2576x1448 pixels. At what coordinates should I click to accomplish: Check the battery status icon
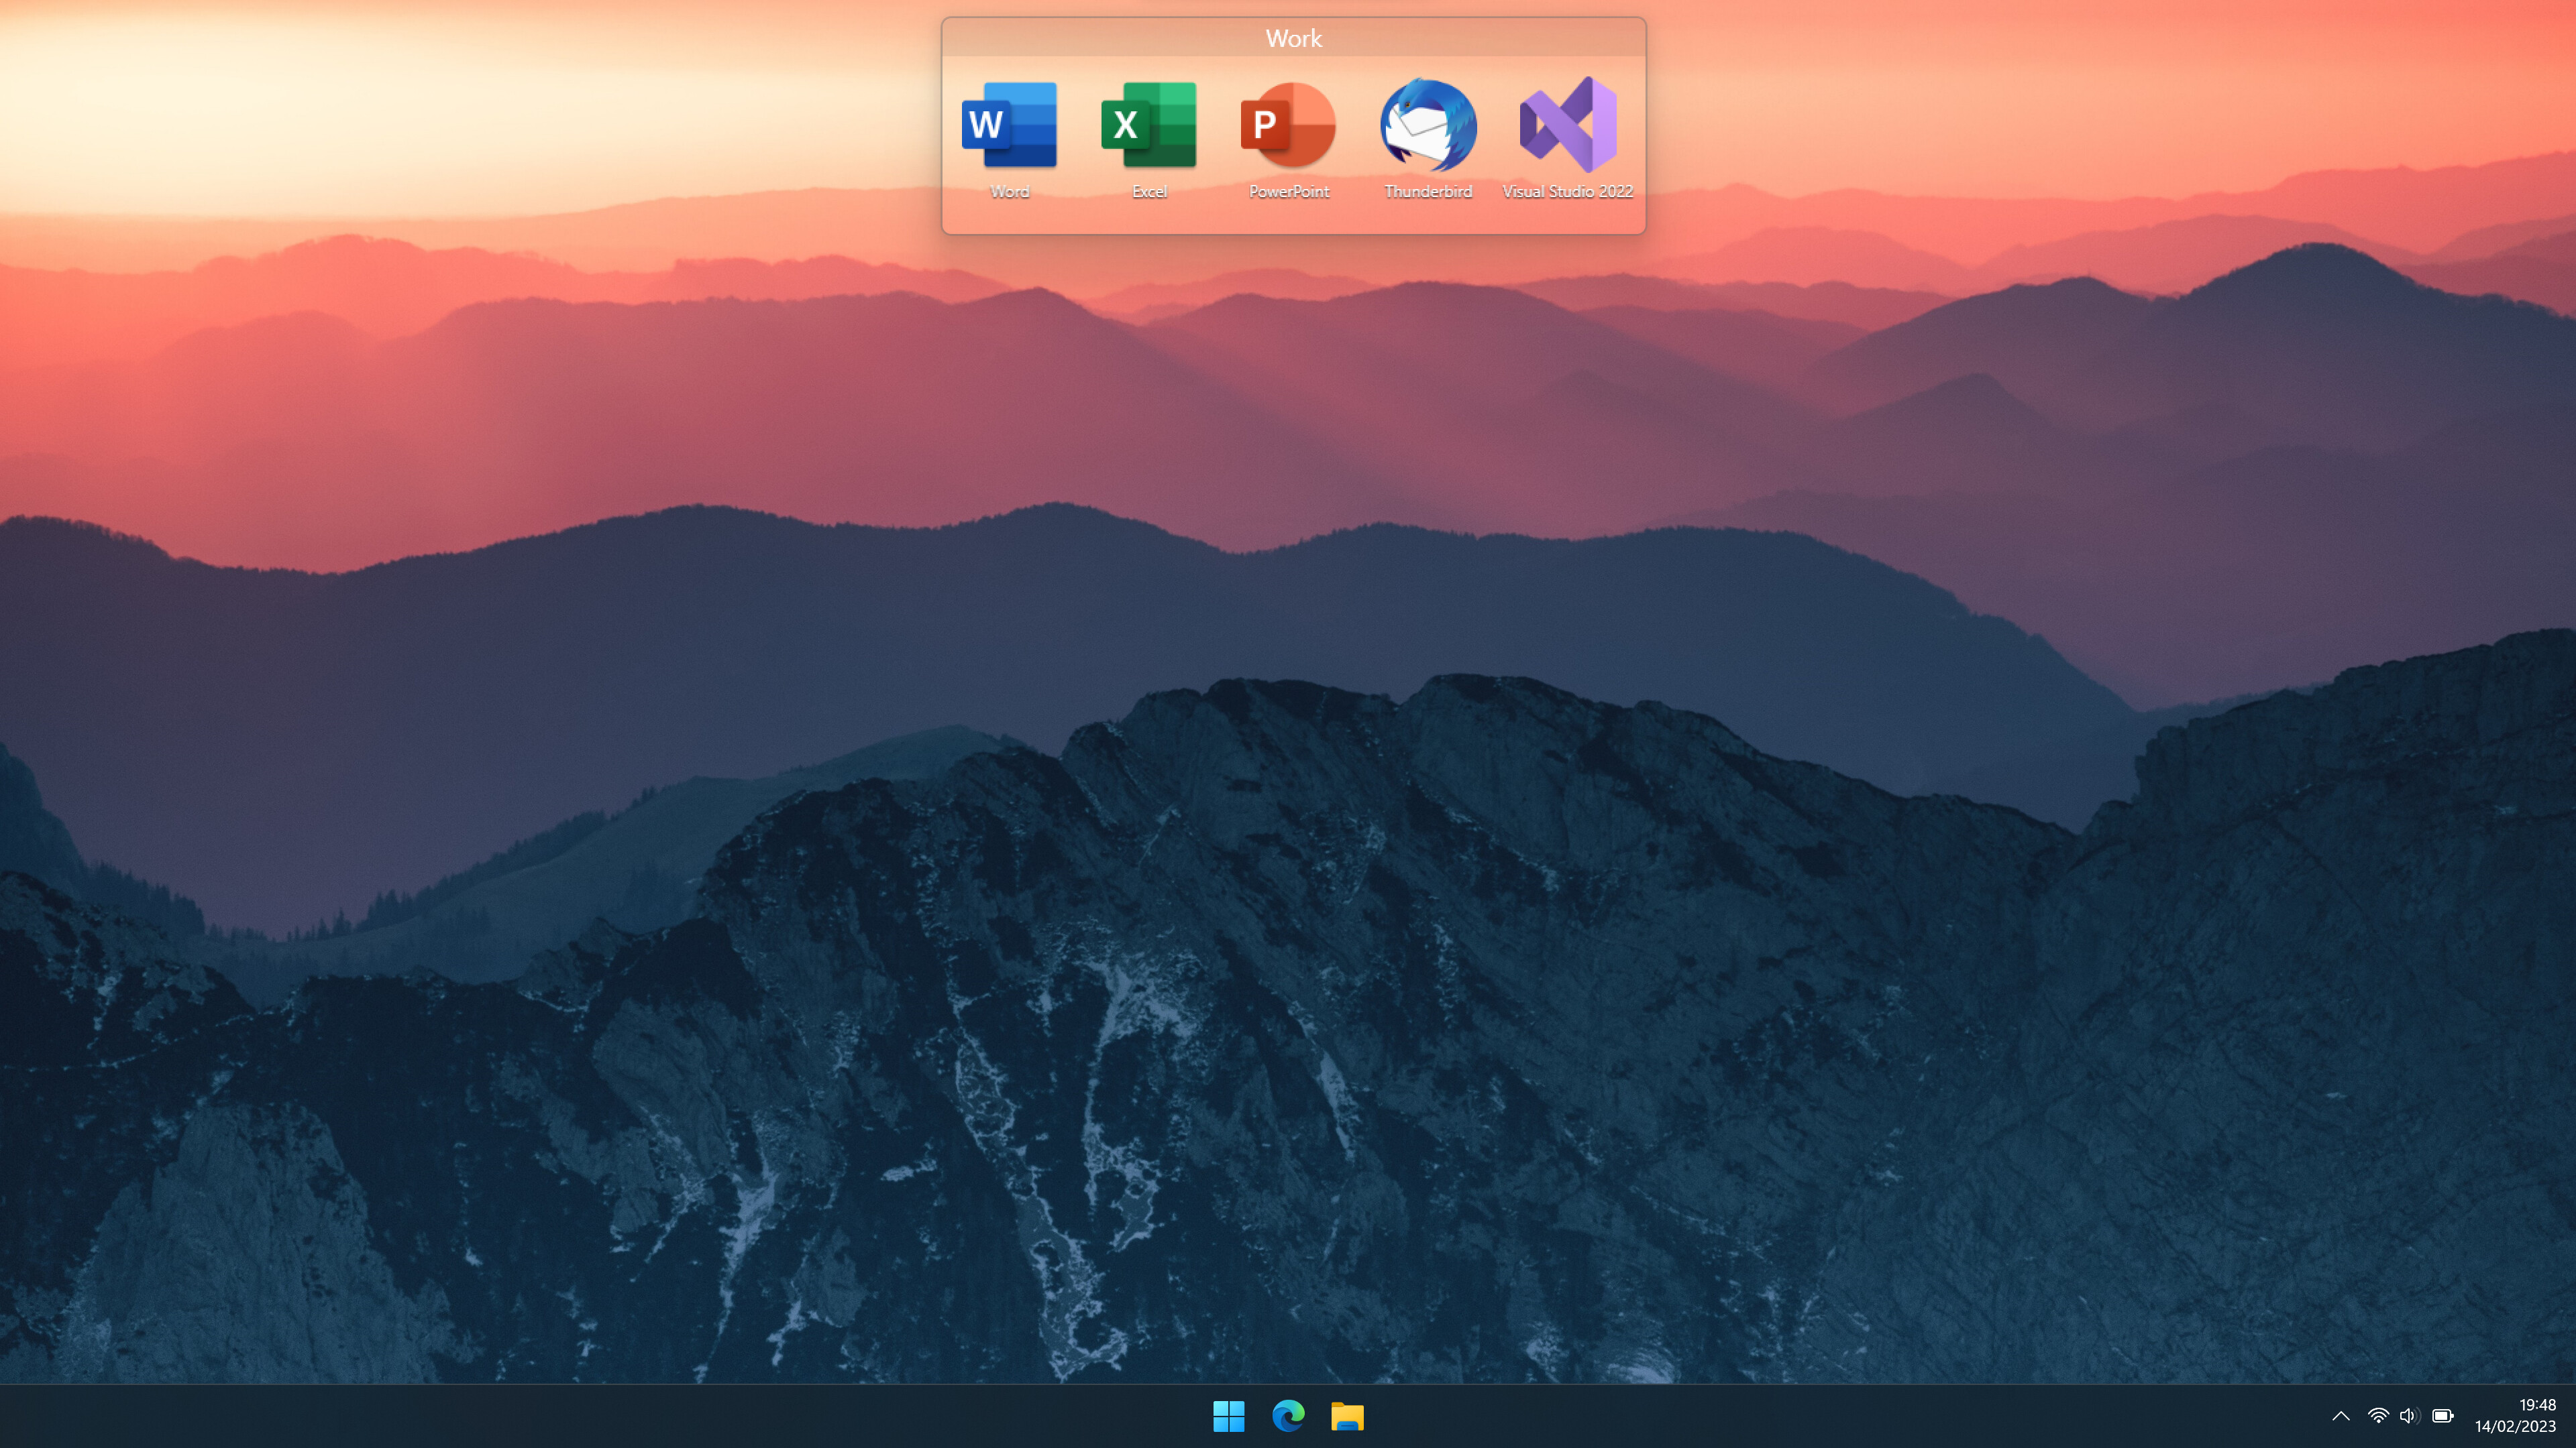click(2443, 1416)
